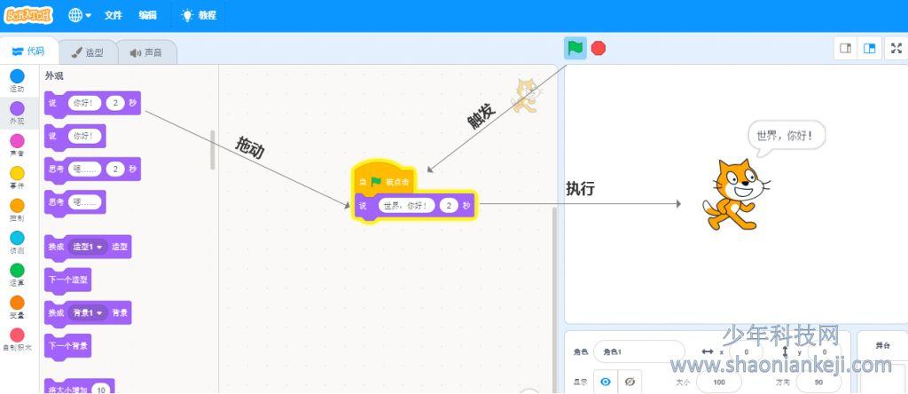This screenshot has width=908, height=394.
Task: Open the 编辑 menu
Action: point(148,16)
